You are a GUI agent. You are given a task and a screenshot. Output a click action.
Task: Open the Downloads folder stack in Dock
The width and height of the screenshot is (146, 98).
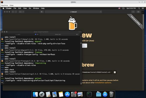pyautogui.click(x=98, y=94)
